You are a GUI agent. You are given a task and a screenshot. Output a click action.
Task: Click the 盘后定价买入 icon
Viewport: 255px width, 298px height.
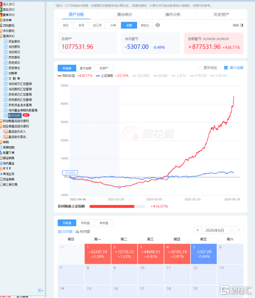coord(6,132)
